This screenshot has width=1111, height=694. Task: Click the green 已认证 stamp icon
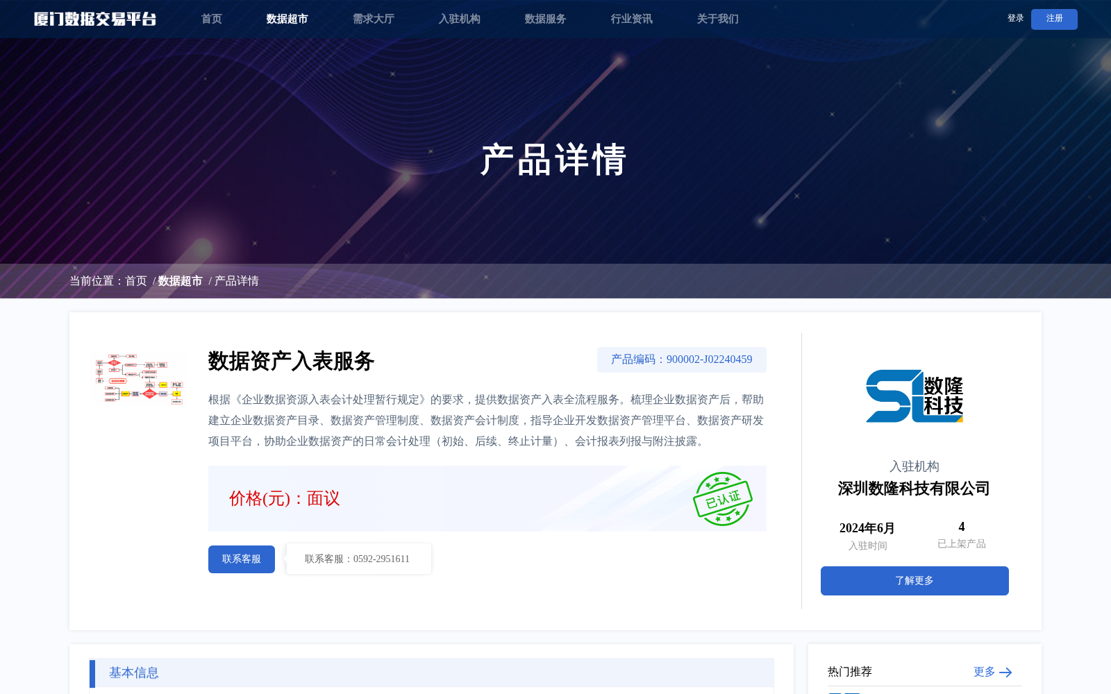722,499
